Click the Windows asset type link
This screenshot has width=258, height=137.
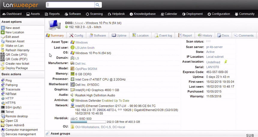pos(81,43)
